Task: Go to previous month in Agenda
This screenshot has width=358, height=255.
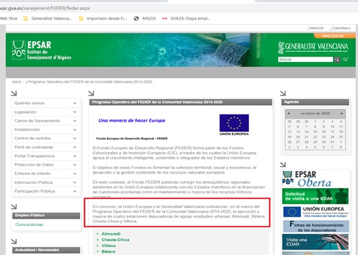Action: pyautogui.click(x=289, y=114)
